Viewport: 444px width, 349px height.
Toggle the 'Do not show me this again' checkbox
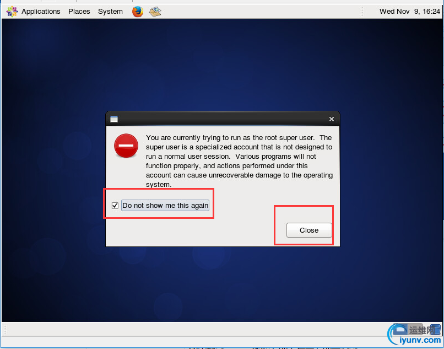(115, 206)
